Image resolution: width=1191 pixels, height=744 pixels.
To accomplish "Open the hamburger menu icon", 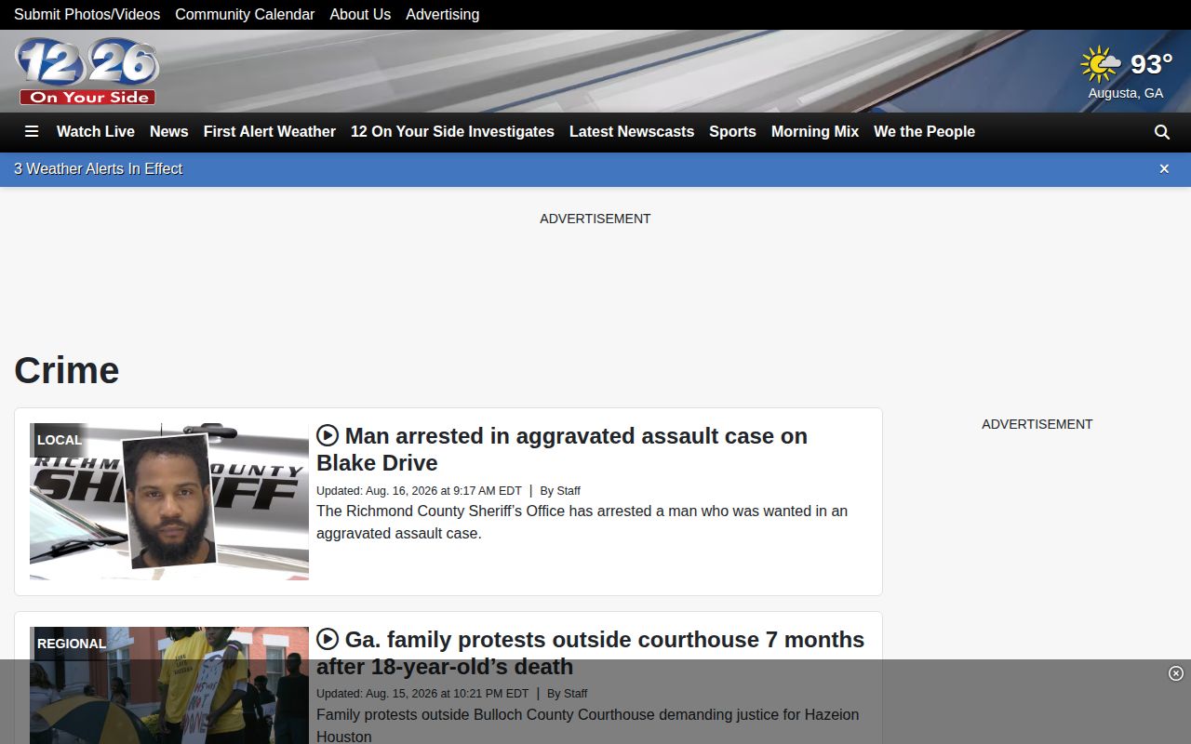I will (x=32, y=132).
